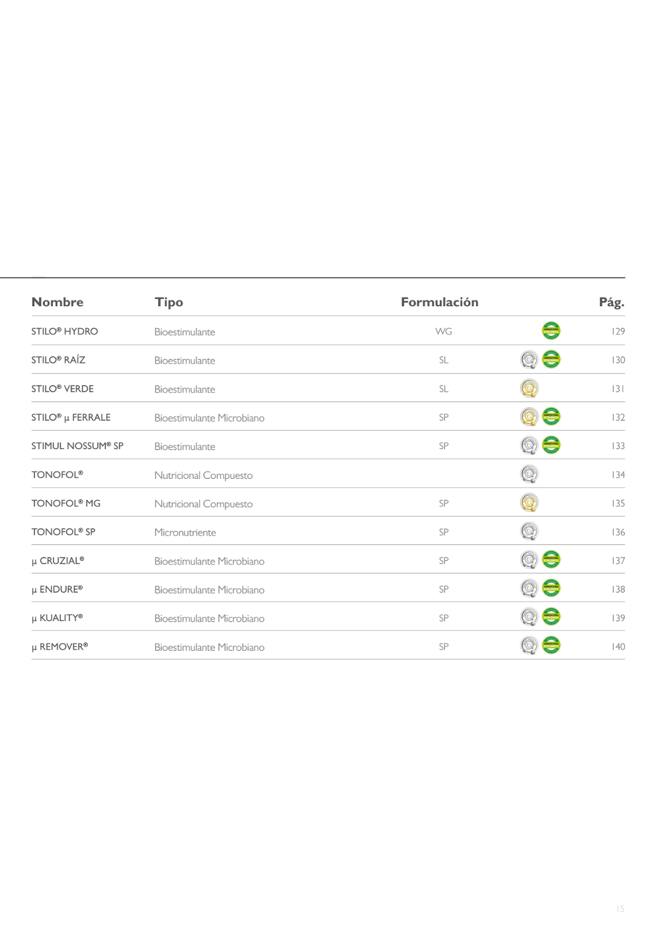Click the silver seal in μ ENDURE row
The height and width of the screenshot is (928, 656).
529,589
